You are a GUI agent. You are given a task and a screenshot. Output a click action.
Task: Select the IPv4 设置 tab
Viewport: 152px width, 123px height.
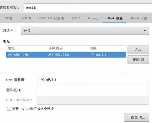coord(115,18)
